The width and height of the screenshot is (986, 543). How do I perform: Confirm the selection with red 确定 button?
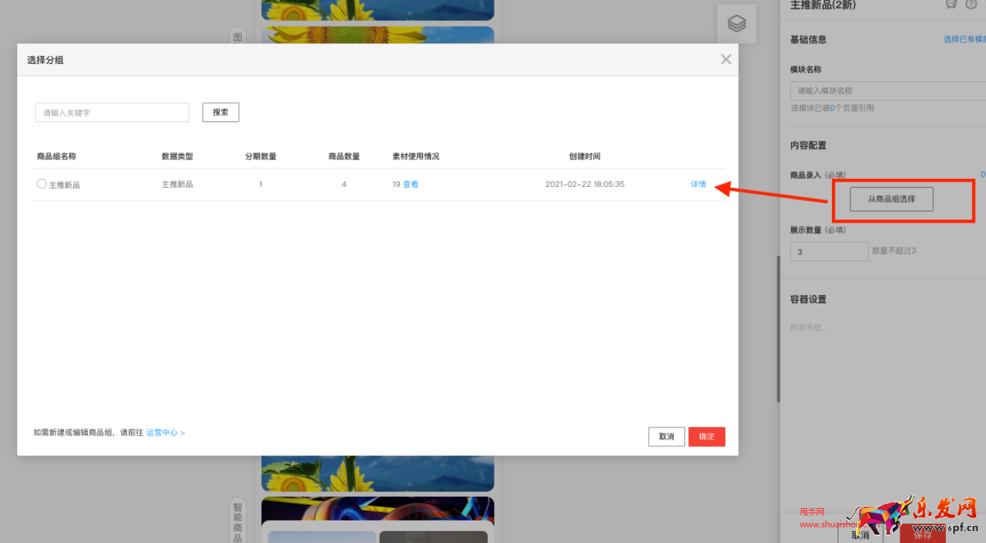click(x=706, y=436)
